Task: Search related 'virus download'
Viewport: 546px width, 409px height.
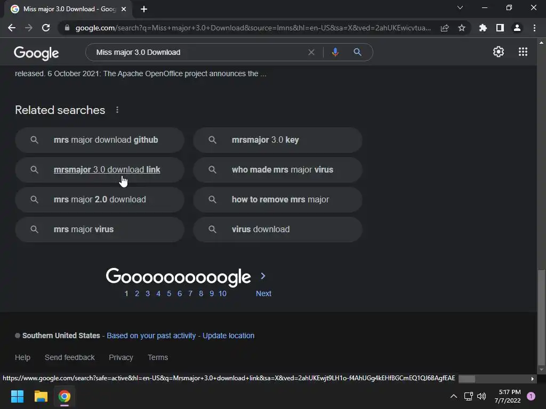Action: 277,230
